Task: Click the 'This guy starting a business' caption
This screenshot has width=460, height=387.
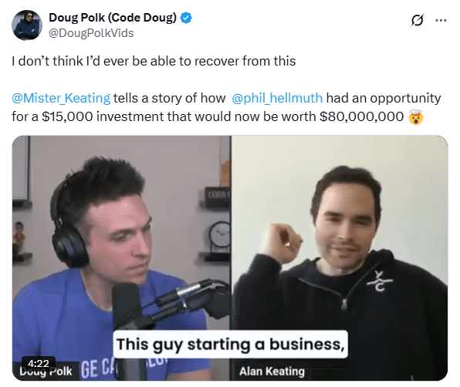Action: pos(231,345)
